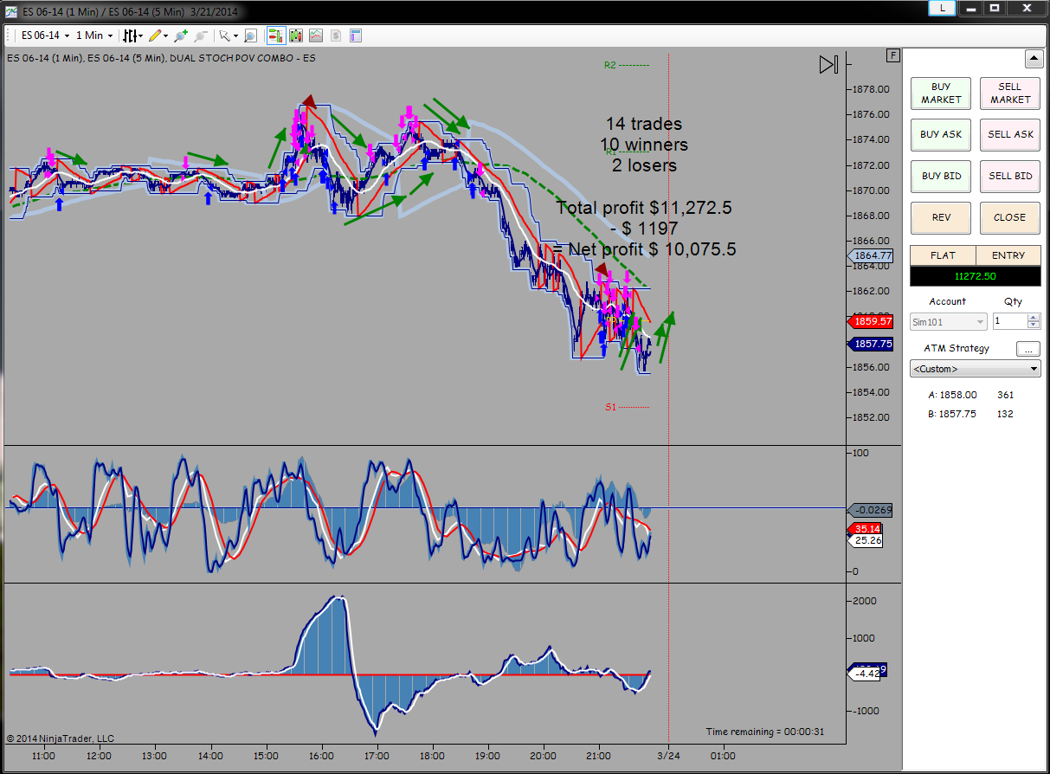Screen dimensions: 1050x774
Task: Click the FLAT position cell
Action: [x=943, y=255]
